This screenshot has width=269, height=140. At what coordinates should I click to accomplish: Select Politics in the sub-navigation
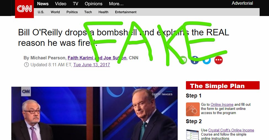coord(72,12)
